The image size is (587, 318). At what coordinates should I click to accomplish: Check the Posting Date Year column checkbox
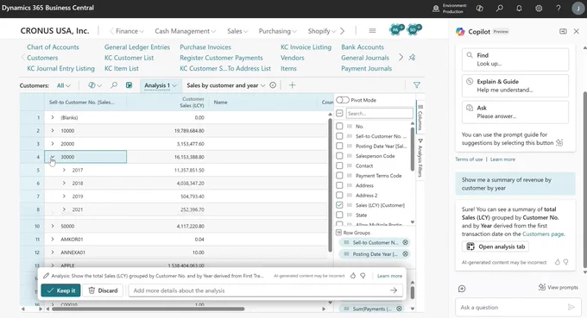tap(339, 147)
